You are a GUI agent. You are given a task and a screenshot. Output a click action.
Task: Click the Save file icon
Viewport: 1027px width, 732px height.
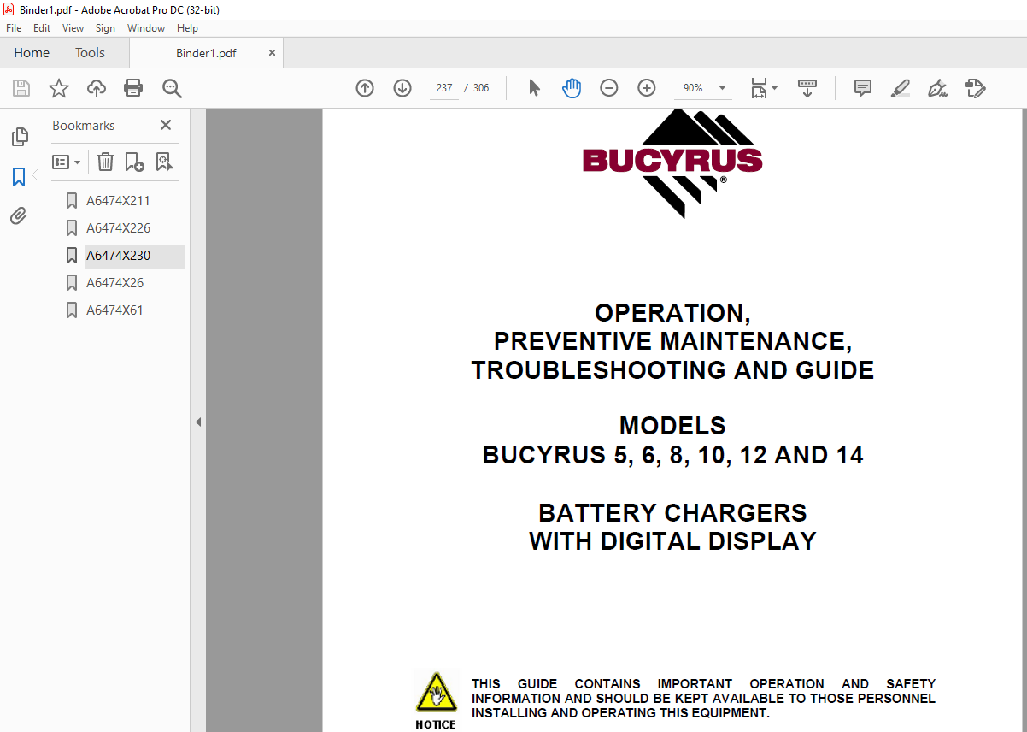click(x=21, y=88)
